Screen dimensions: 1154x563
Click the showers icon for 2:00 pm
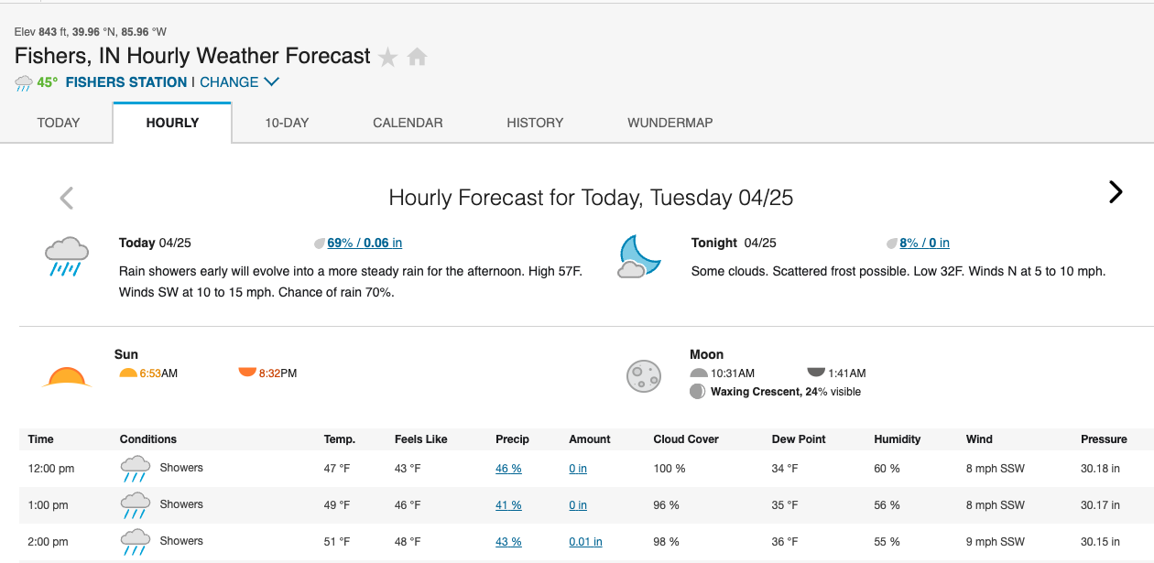click(135, 542)
